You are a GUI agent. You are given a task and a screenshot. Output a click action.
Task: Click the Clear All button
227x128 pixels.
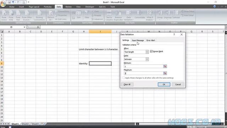(x=127, y=85)
